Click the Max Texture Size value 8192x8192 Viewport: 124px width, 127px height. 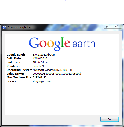(x=39, y=77)
